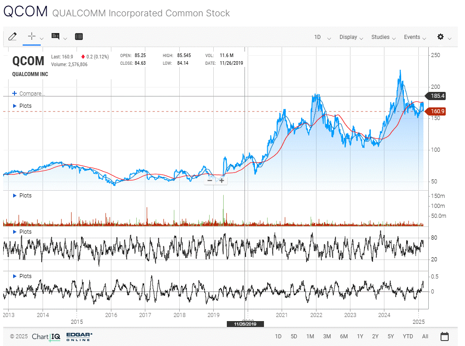Expand Plots legend in volume panel

tap(23, 196)
